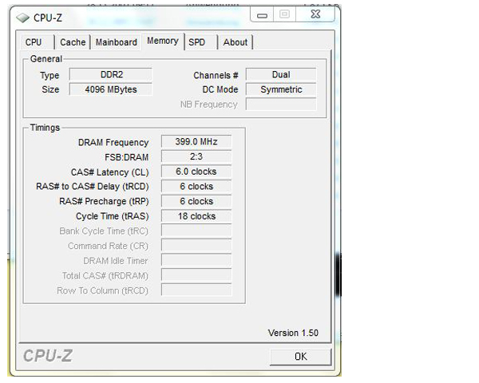Click the OK button
The height and width of the screenshot is (383, 479).
click(301, 357)
